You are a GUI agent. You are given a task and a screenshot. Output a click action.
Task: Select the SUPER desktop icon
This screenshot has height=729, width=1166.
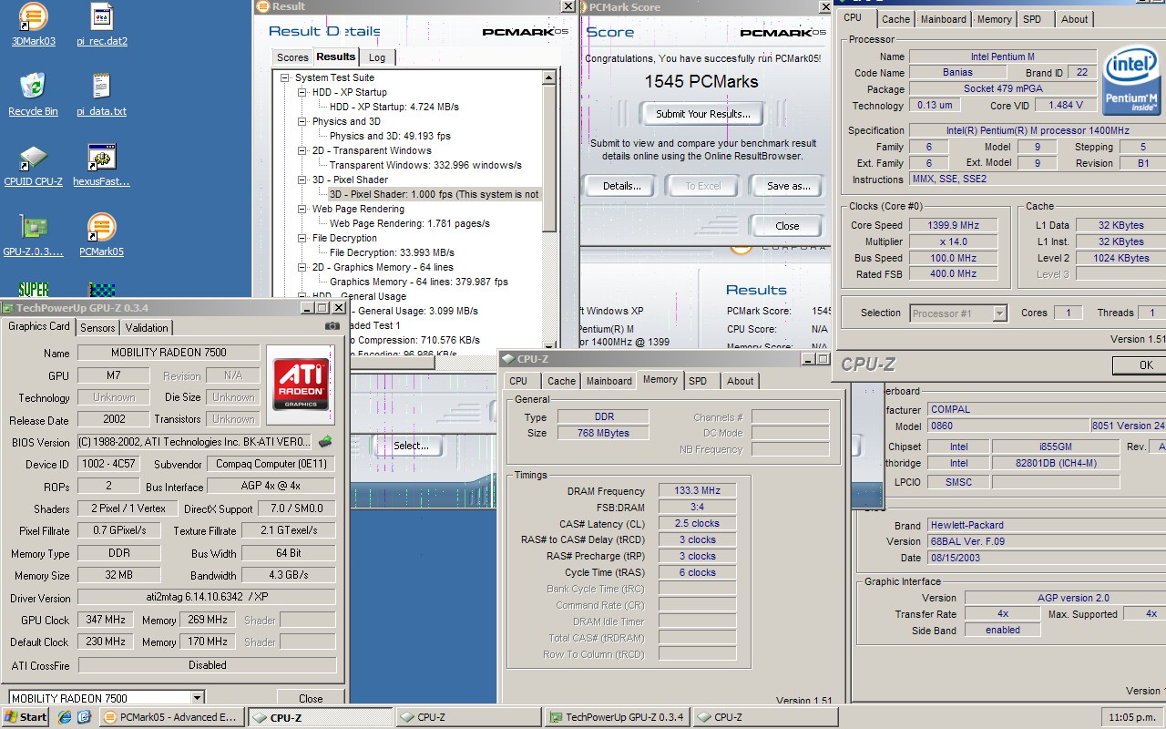[33, 290]
